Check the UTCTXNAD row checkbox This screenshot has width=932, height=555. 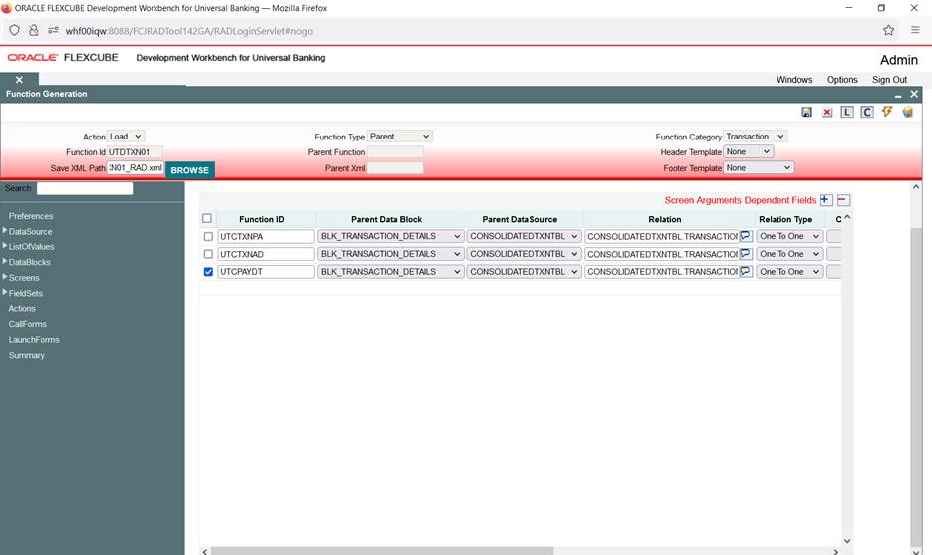[208, 254]
